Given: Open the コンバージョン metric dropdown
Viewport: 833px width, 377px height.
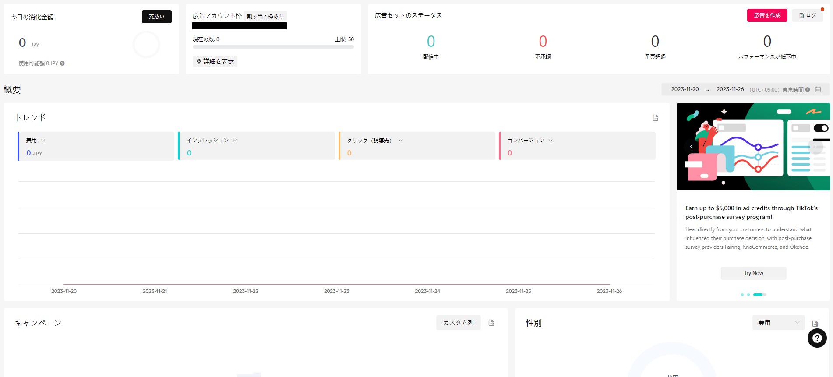Looking at the screenshot, I should (x=551, y=141).
